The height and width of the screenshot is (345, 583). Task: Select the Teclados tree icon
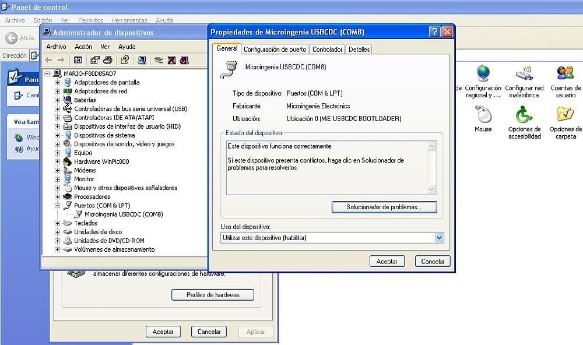tap(68, 223)
